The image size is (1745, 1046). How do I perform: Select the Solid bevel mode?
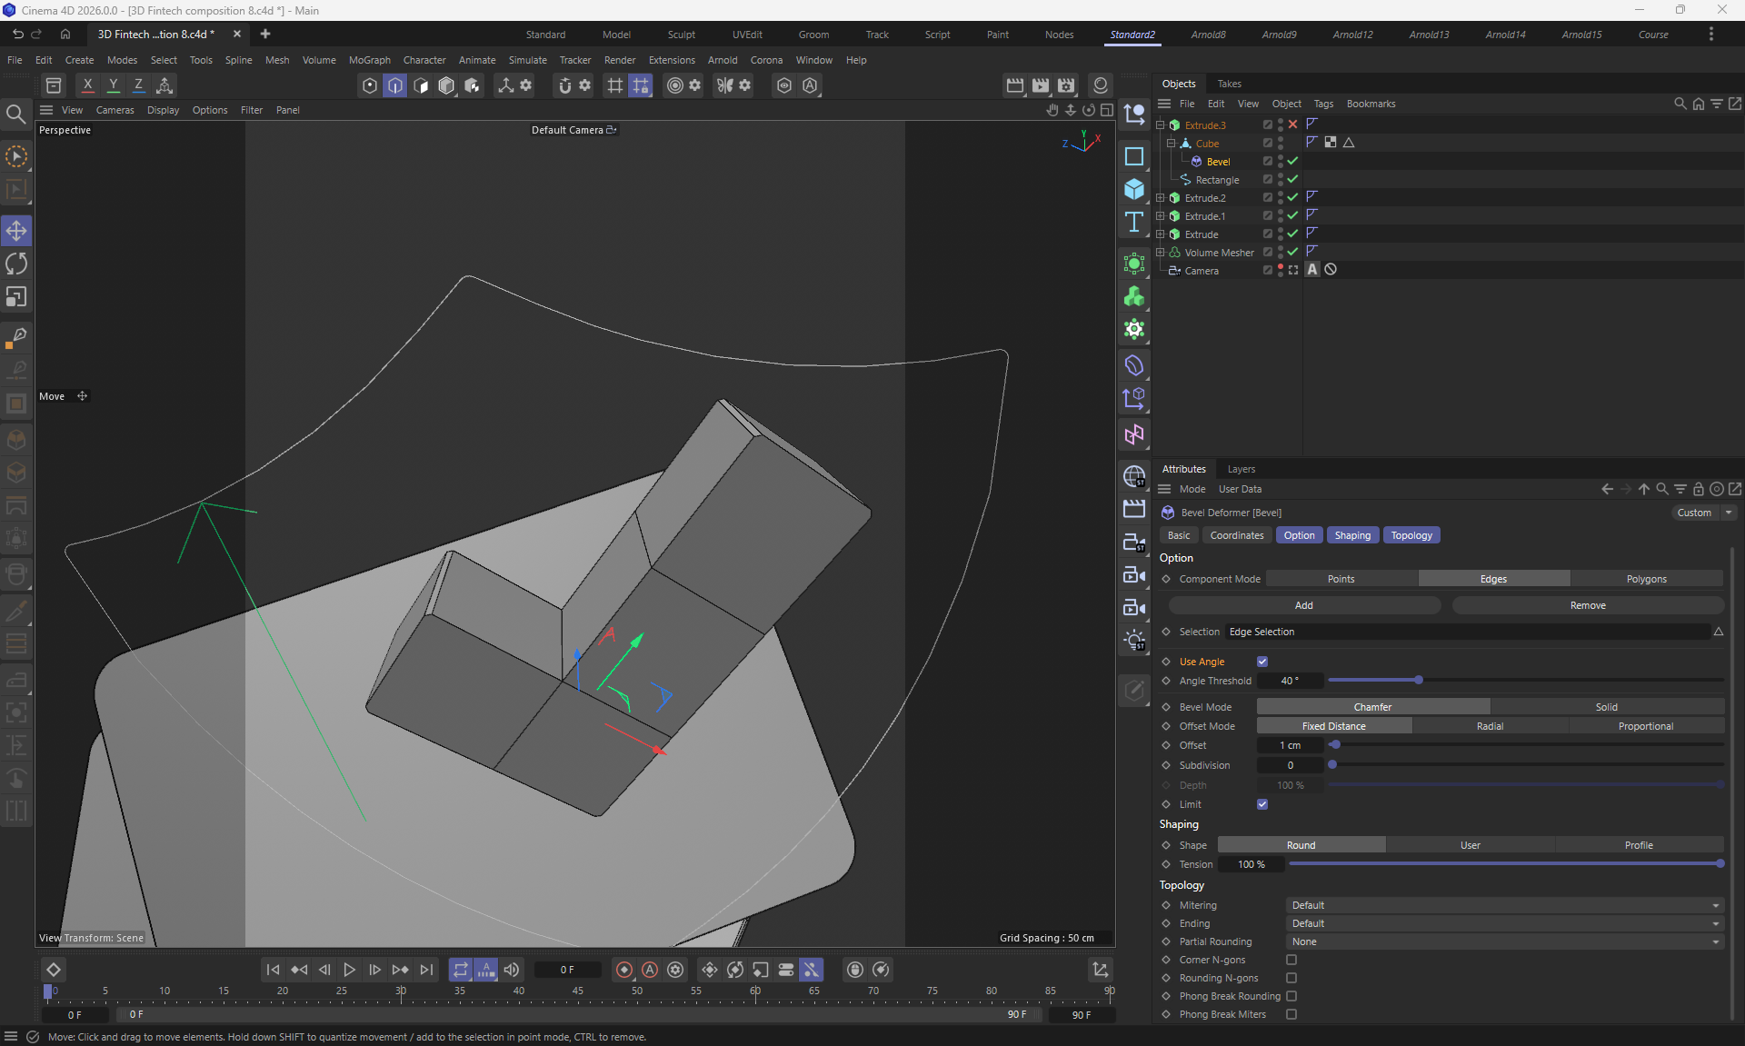click(x=1606, y=707)
